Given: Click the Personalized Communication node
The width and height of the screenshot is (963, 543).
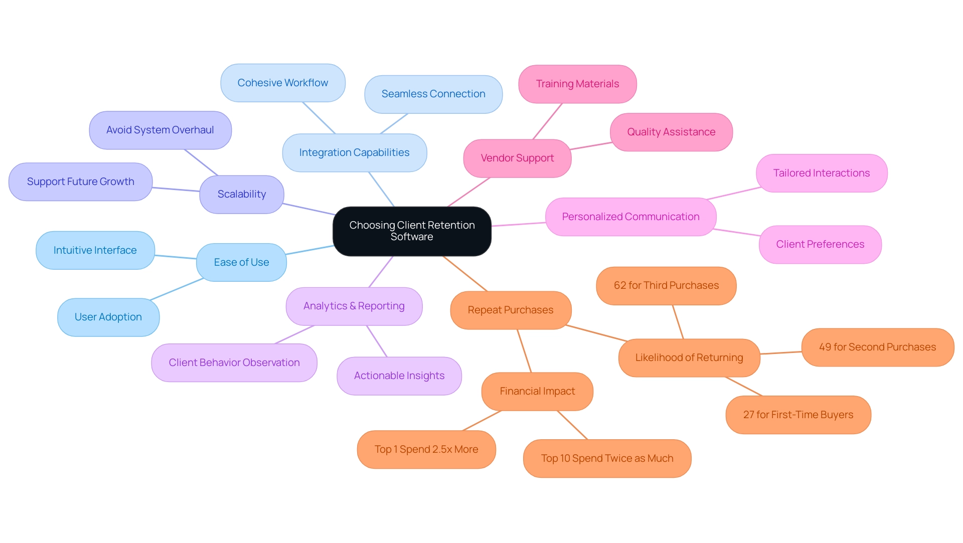Looking at the screenshot, I should tap(629, 216).
